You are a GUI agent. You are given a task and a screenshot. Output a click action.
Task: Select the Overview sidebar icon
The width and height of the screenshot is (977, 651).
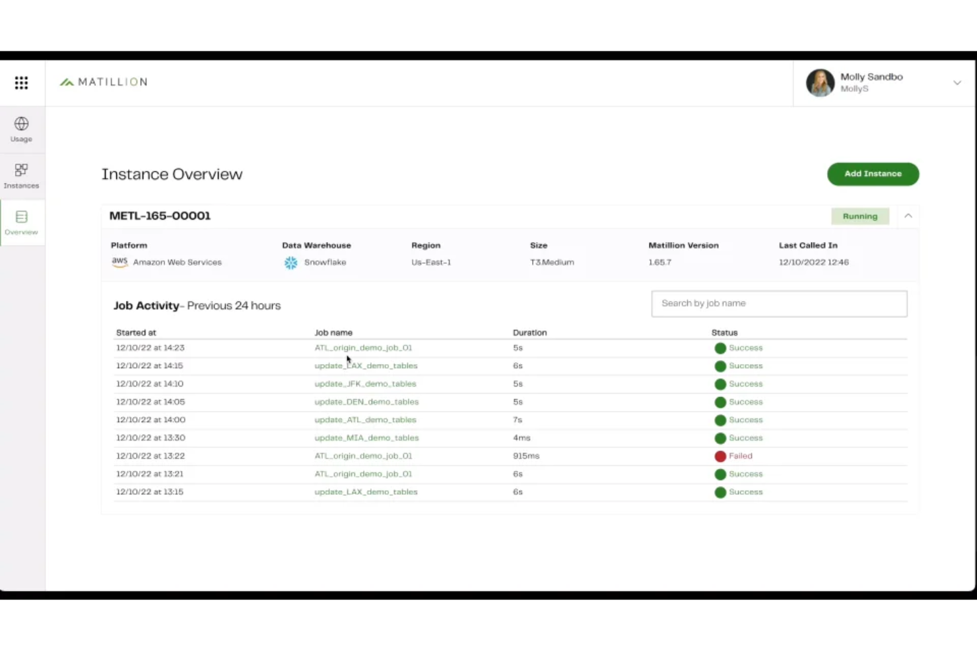(x=21, y=217)
